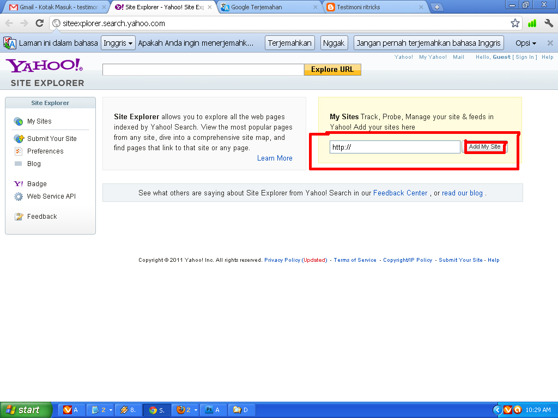Image resolution: width=558 pixels, height=418 pixels.
Task: Click the taskbar clock 10:29 AM
Action: click(x=538, y=410)
